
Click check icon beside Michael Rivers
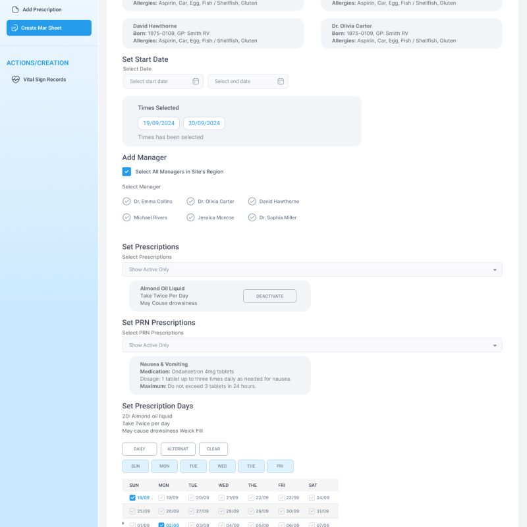[x=126, y=217]
